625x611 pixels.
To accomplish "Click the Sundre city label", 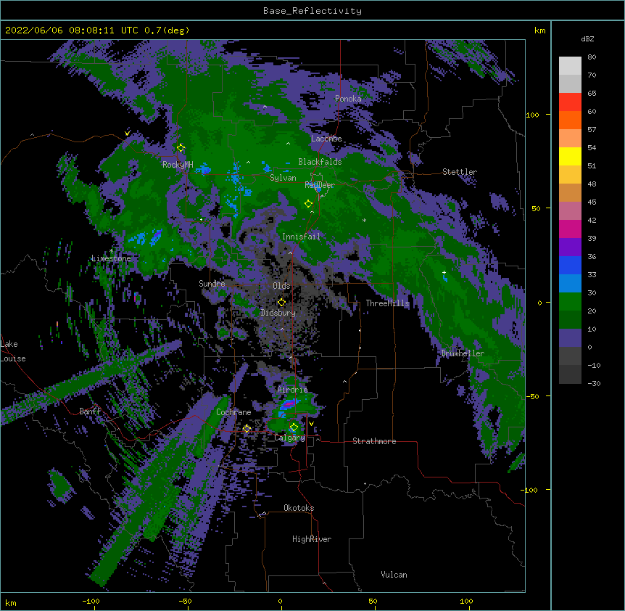I will pyautogui.click(x=212, y=284).
